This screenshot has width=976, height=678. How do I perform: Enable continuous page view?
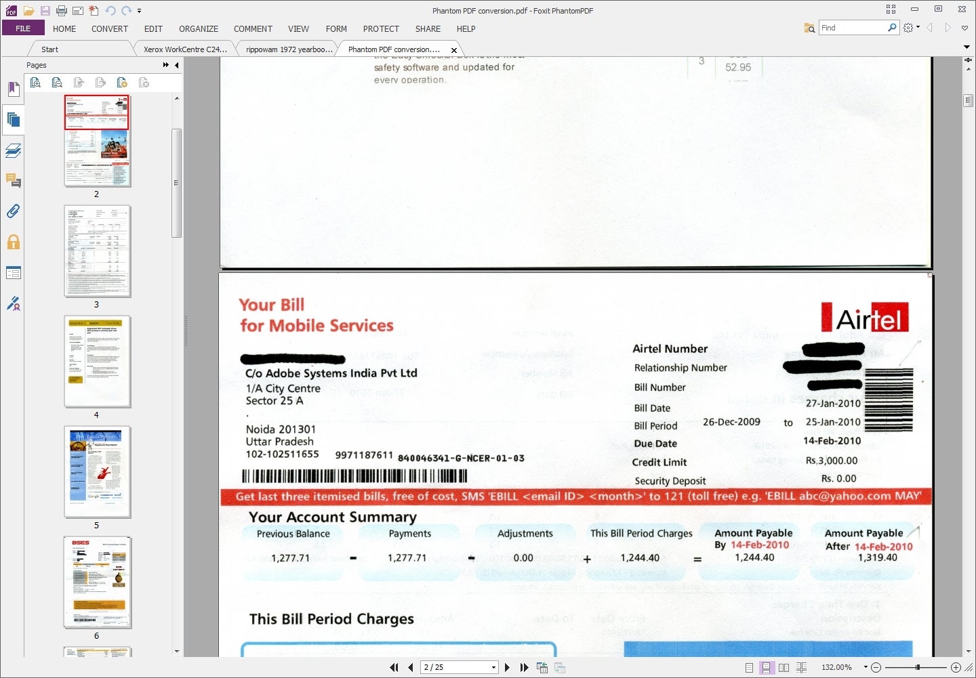coord(766,668)
